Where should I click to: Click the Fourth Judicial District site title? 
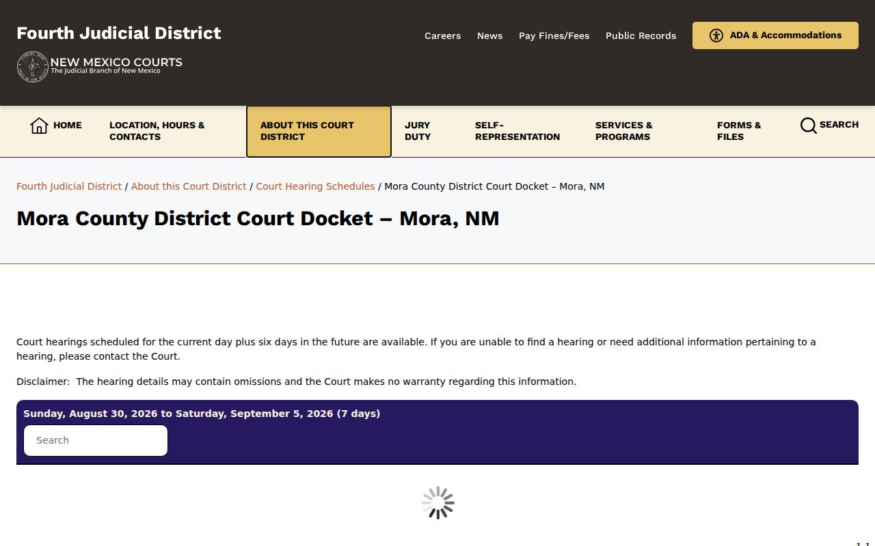click(119, 33)
